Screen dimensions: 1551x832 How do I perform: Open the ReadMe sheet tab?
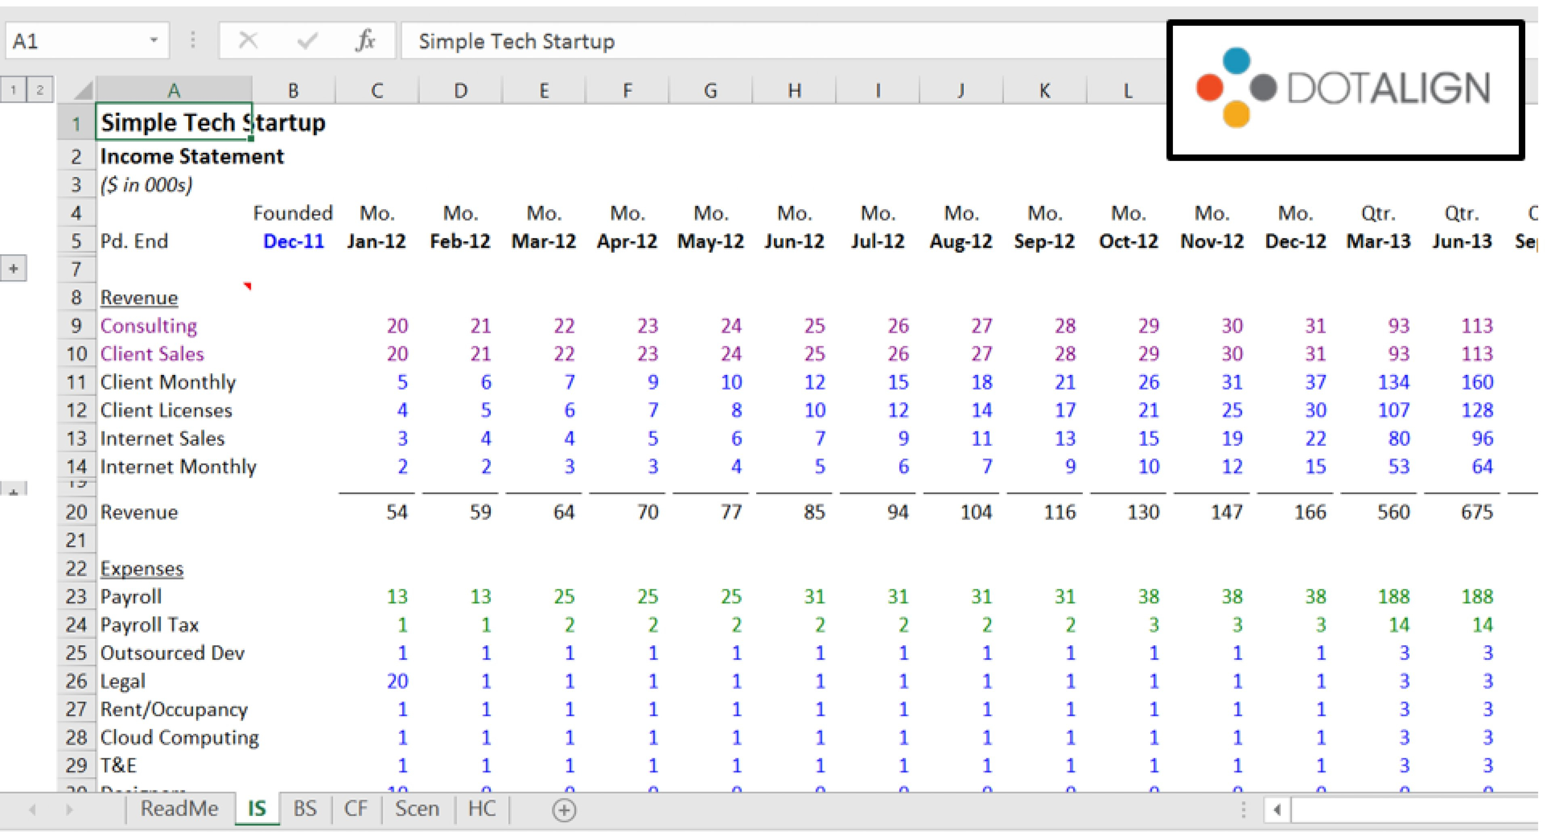point(178,810)
